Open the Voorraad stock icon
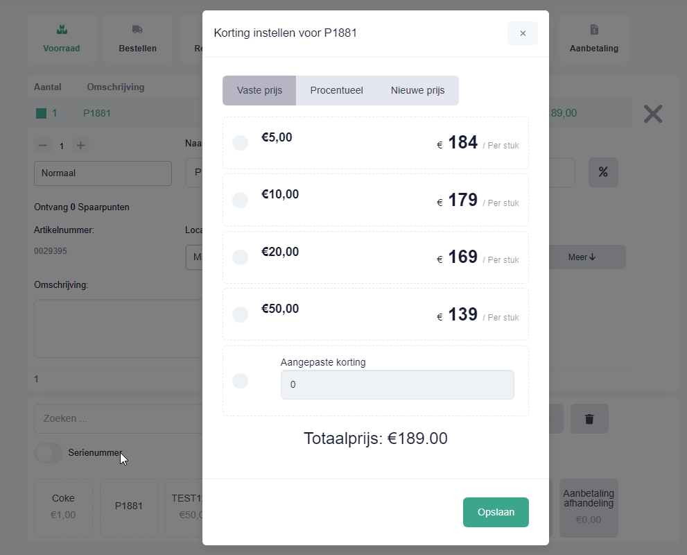This screenshot has width=687, height=555. (62, 30)
